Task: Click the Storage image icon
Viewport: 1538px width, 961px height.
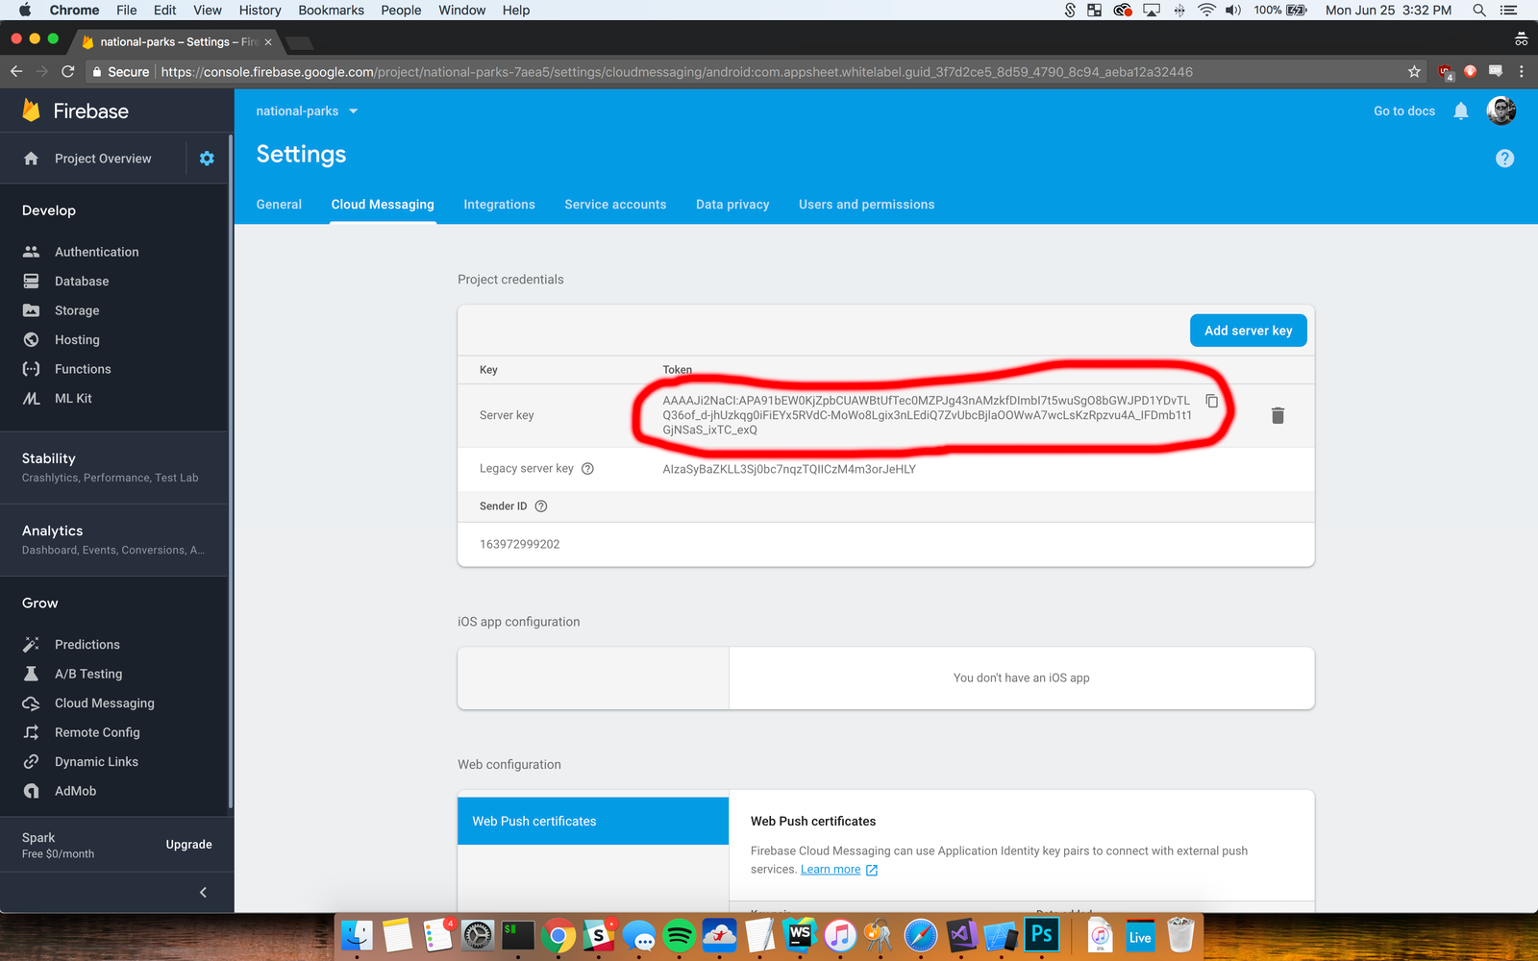Action: pyautogui.click(x=32, y=310)
